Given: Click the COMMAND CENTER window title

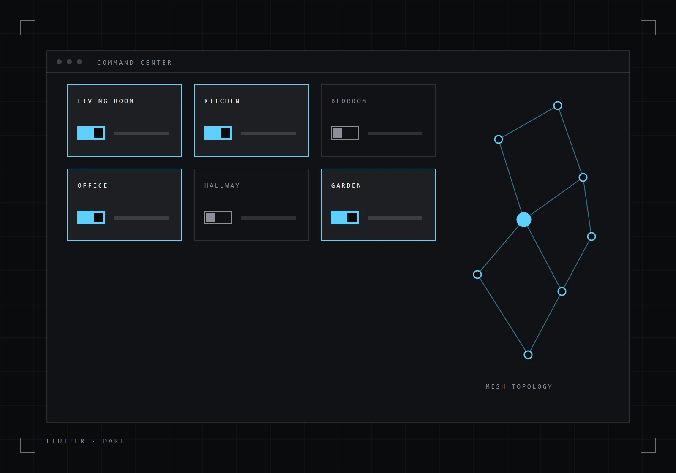Looking at the screenshot, I should (135, 63).
